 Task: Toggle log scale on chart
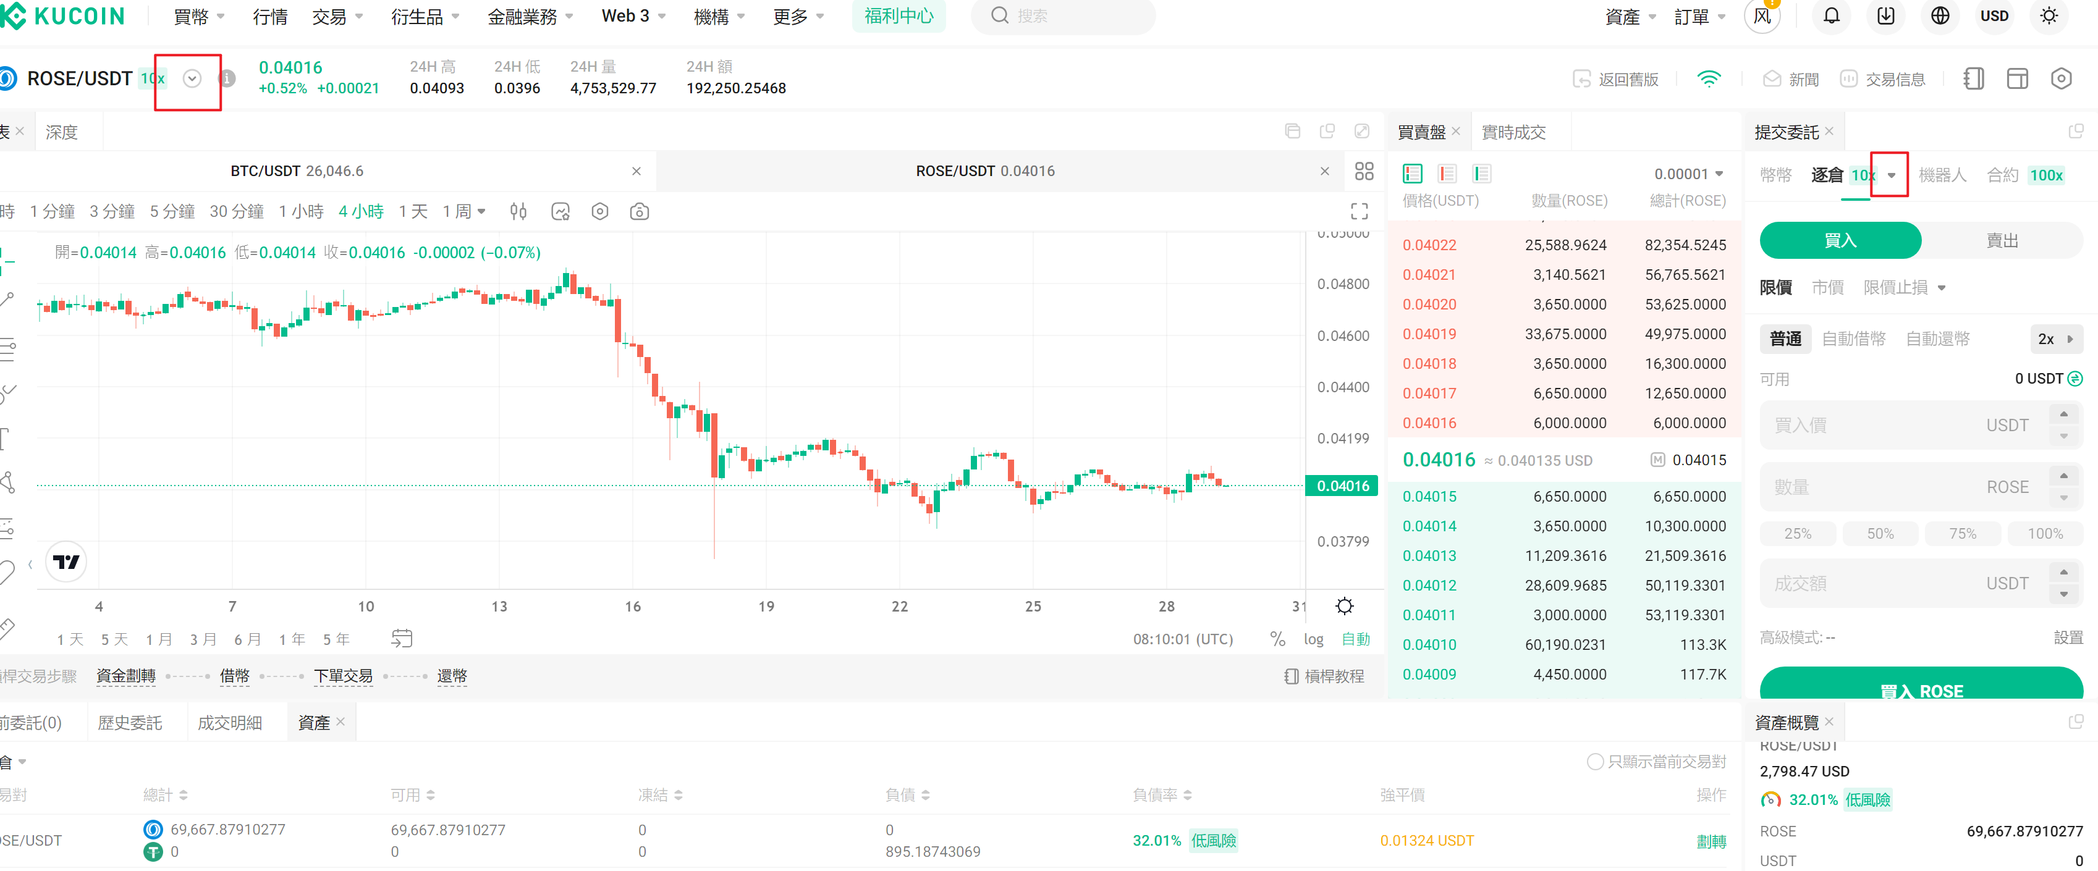tap(1314, 639)
